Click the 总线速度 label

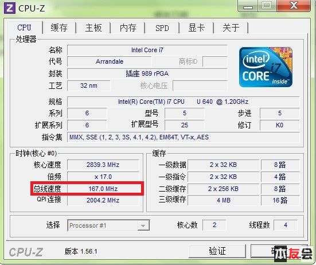point(47,189)
